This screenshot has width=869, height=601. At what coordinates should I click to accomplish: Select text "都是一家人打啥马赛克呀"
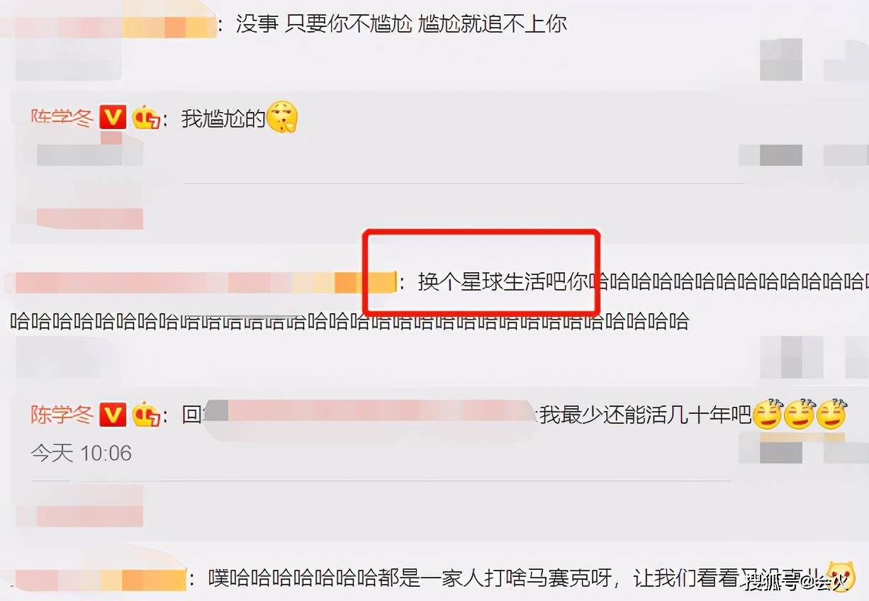click(493, 579)
